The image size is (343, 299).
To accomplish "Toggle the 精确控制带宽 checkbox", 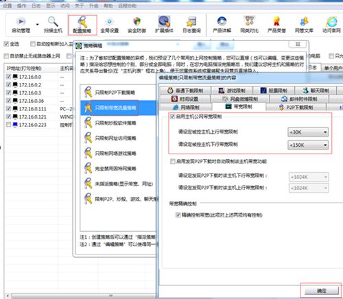I will [x=178, y=215].
